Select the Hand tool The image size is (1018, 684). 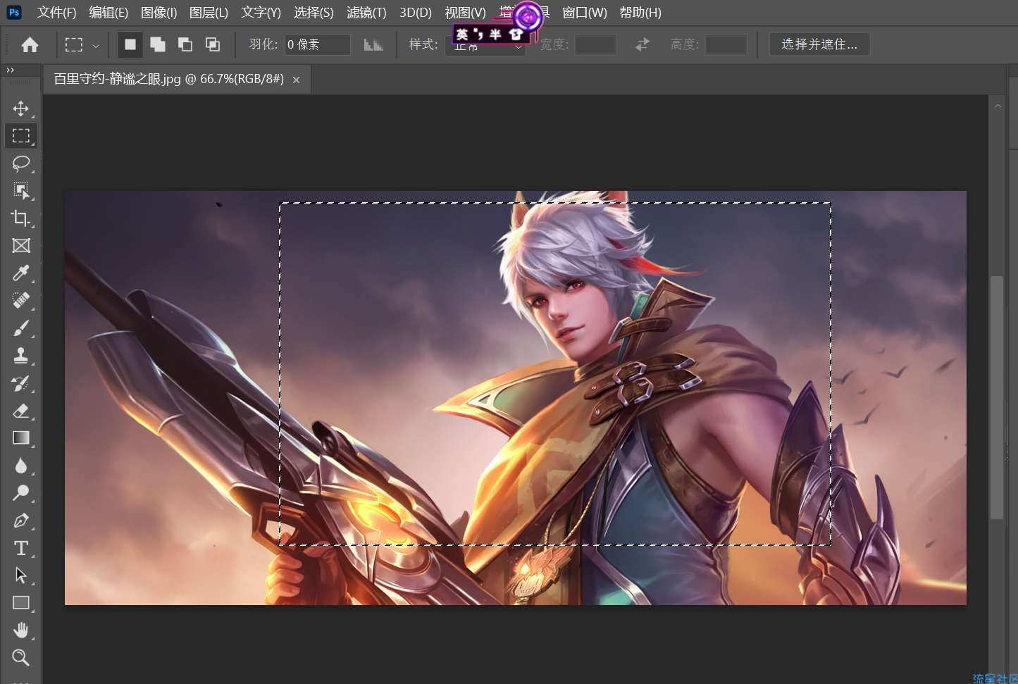20,630
